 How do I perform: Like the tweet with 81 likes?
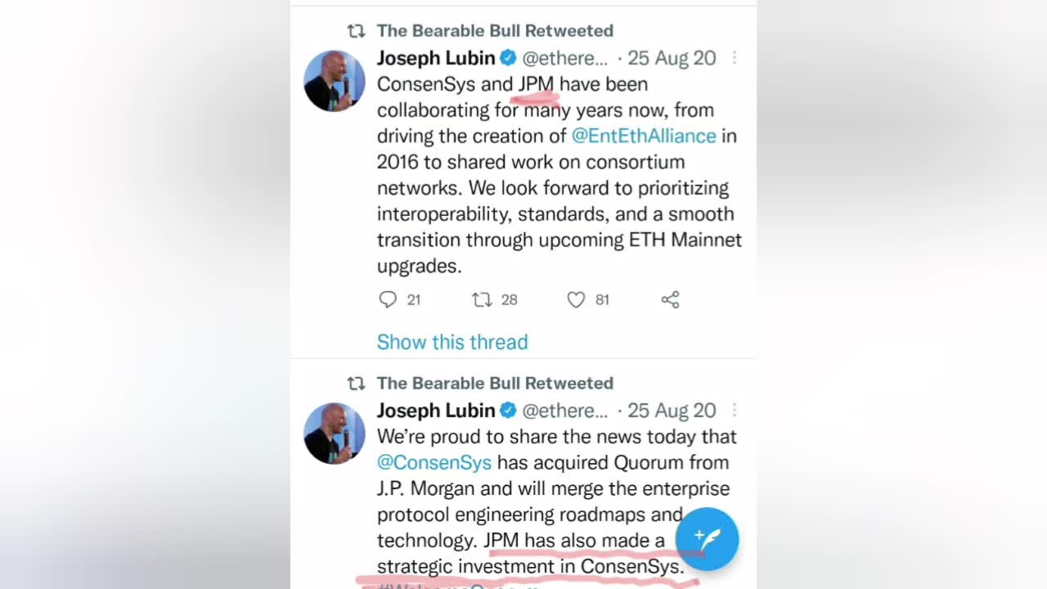[x=576, y=299]
